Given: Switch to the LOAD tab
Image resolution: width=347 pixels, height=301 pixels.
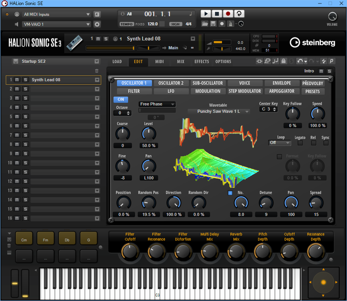Looking at the screenshot, I should point(117,62).
